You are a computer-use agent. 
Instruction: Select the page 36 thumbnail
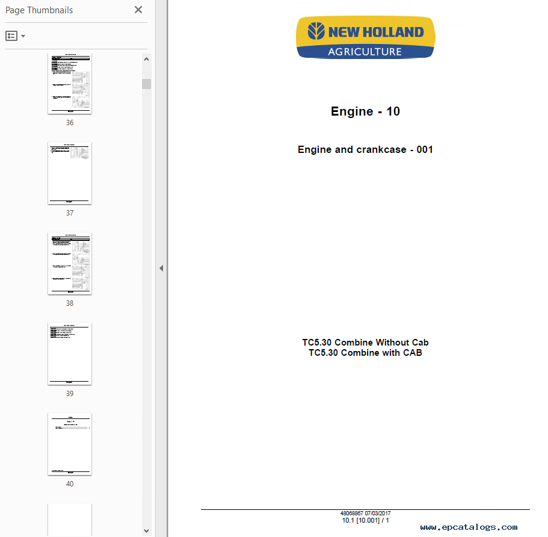(70, 84)
